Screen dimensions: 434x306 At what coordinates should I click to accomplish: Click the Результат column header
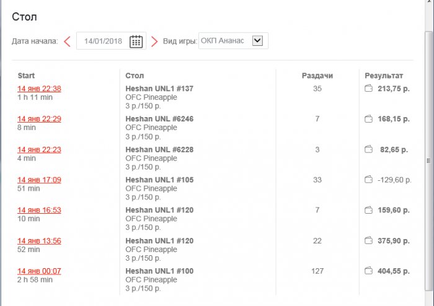[x=384, y=76]
